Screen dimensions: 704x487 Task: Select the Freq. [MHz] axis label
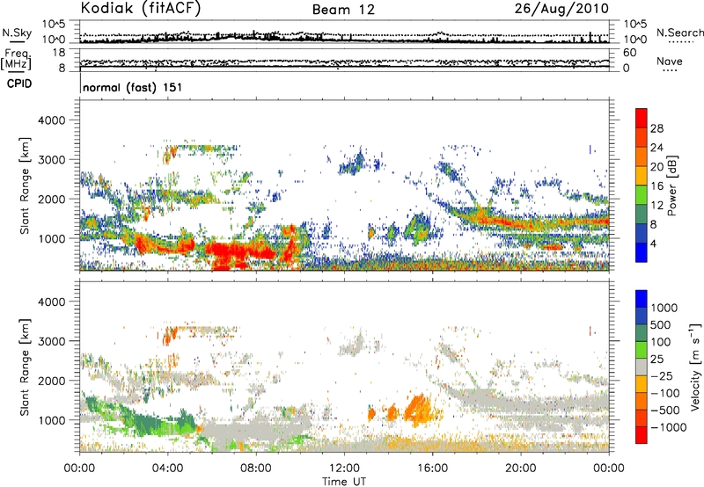coord(16,60)
